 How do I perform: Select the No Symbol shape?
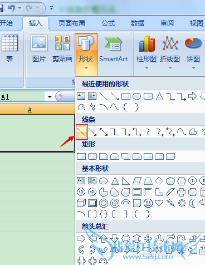coord(115,203)
